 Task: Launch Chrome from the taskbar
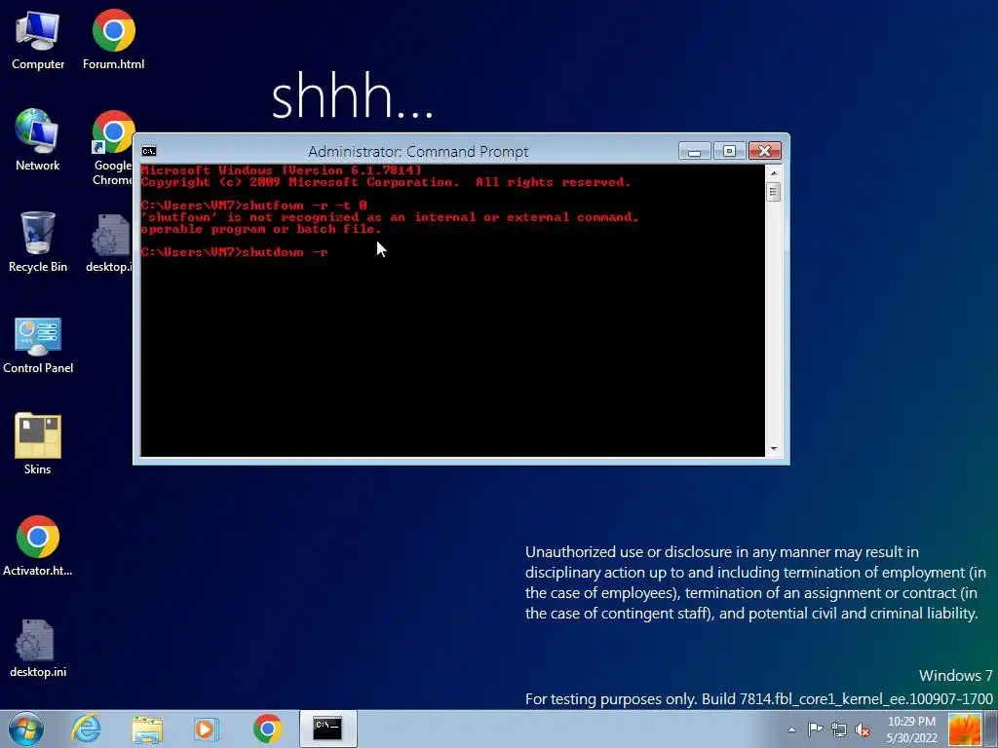tap(267, 729)
